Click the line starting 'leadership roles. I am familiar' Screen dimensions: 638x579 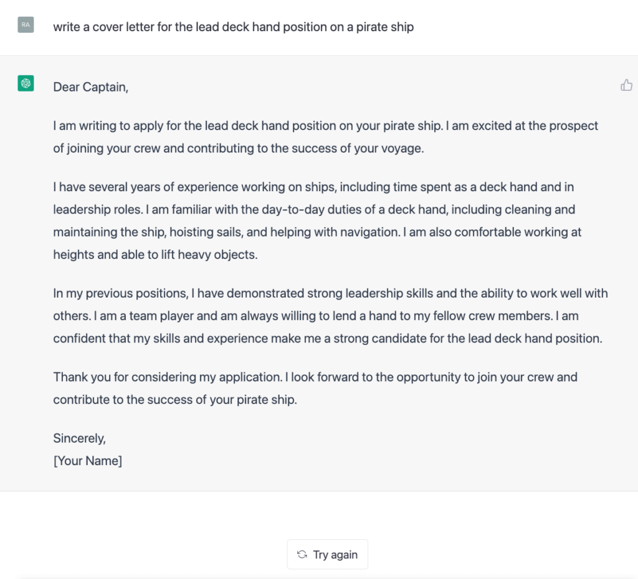click(x=314, y=209)
